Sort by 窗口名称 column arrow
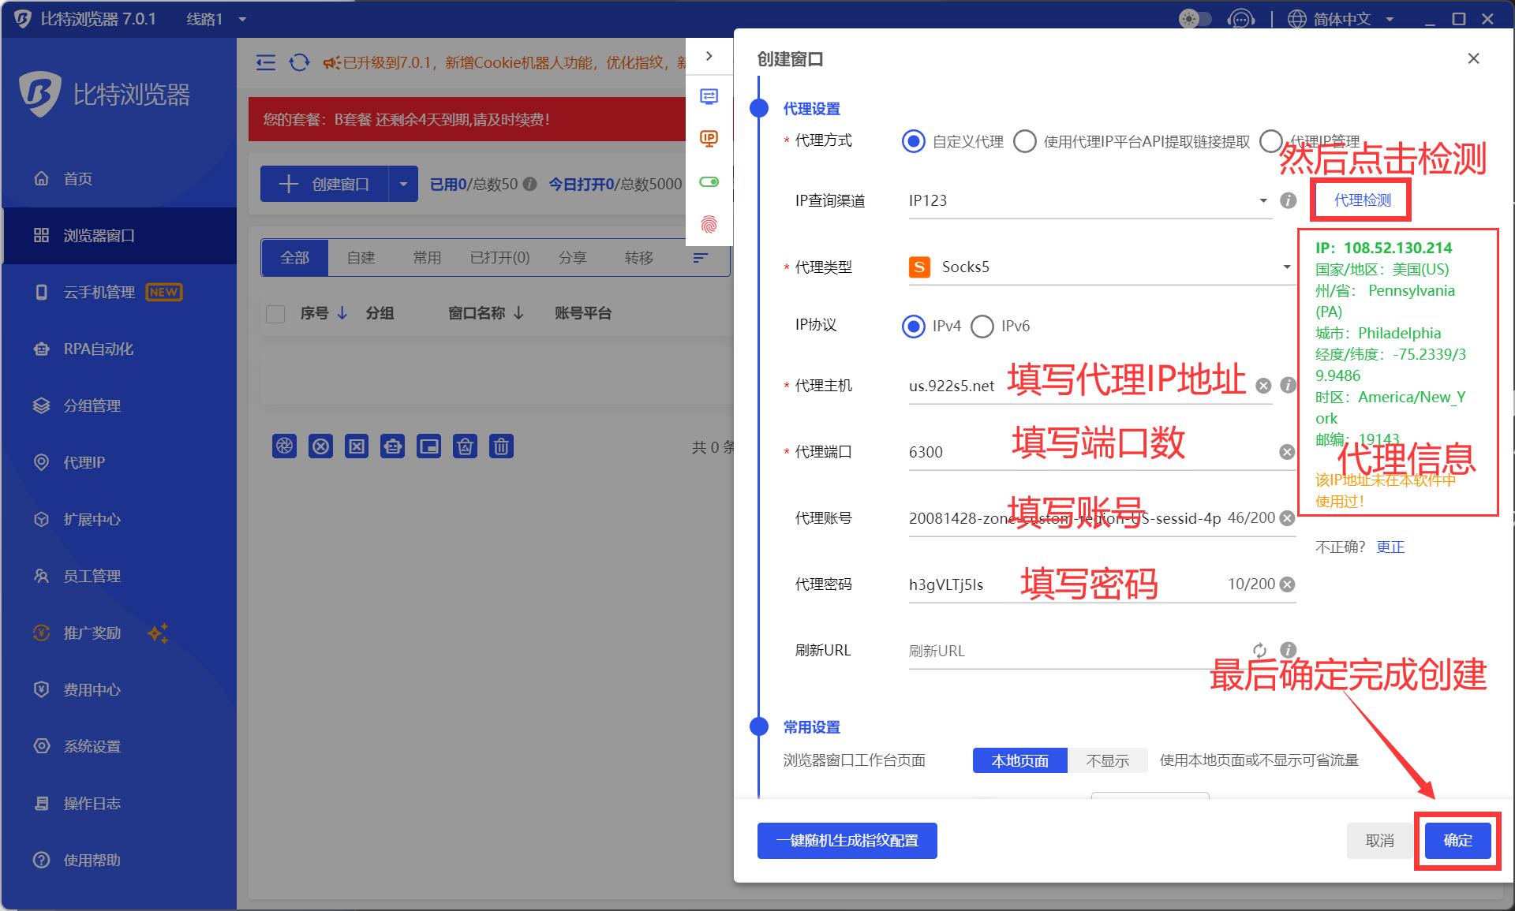Screen dimensions: 1515x911 point(518,313)
